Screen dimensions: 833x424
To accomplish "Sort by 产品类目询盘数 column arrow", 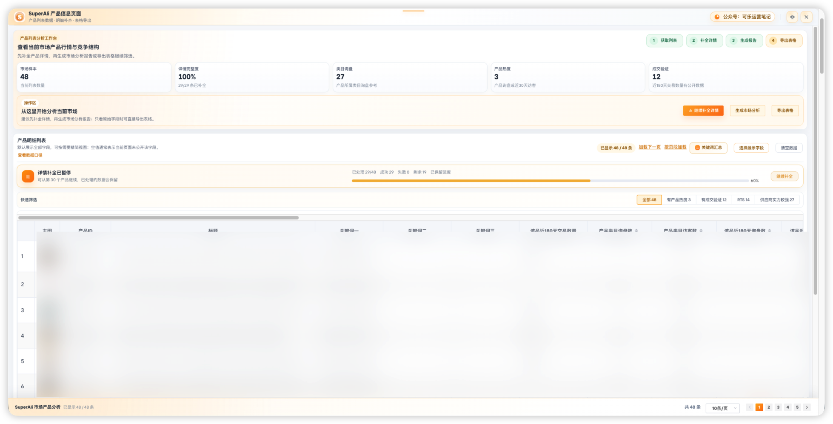I will [636, 230].
